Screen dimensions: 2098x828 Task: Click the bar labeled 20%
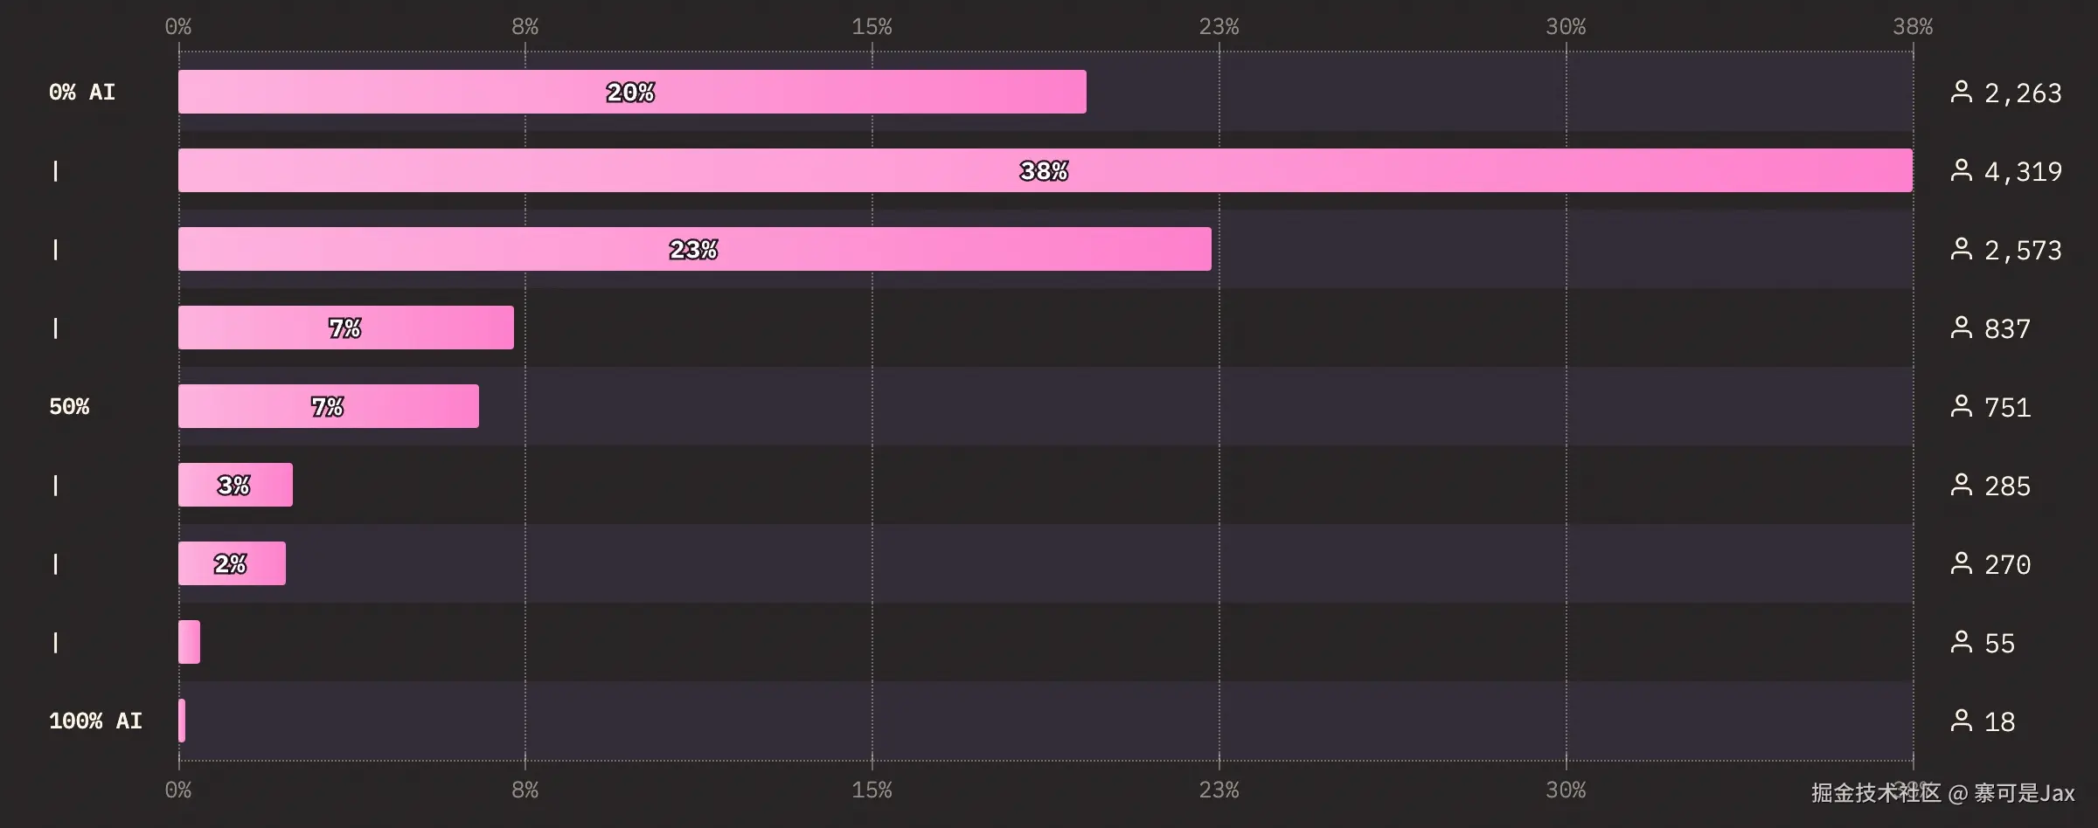click(x=631, y=92)
